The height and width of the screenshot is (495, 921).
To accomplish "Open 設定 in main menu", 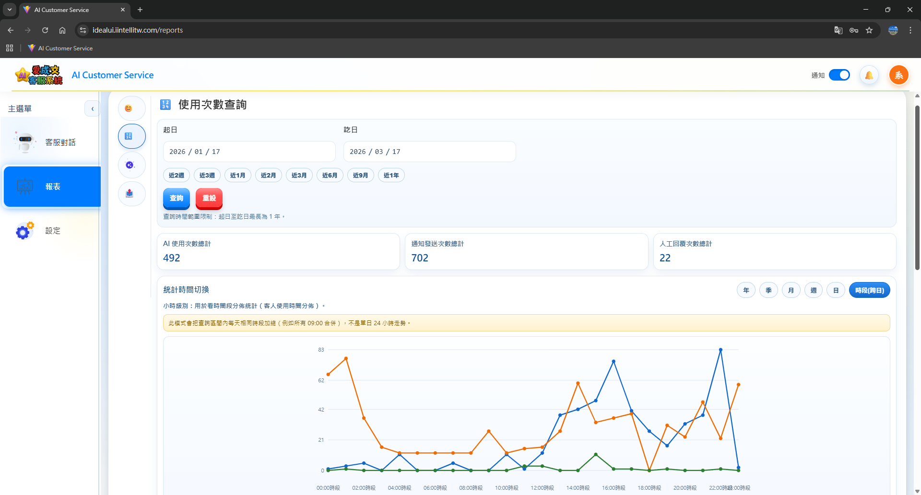I will tap(52, 231).
